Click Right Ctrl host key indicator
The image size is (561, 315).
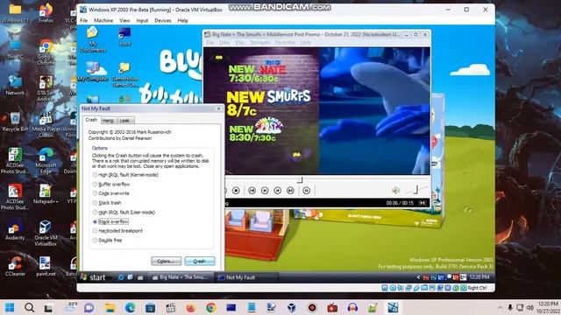click(x=477, y=288)
